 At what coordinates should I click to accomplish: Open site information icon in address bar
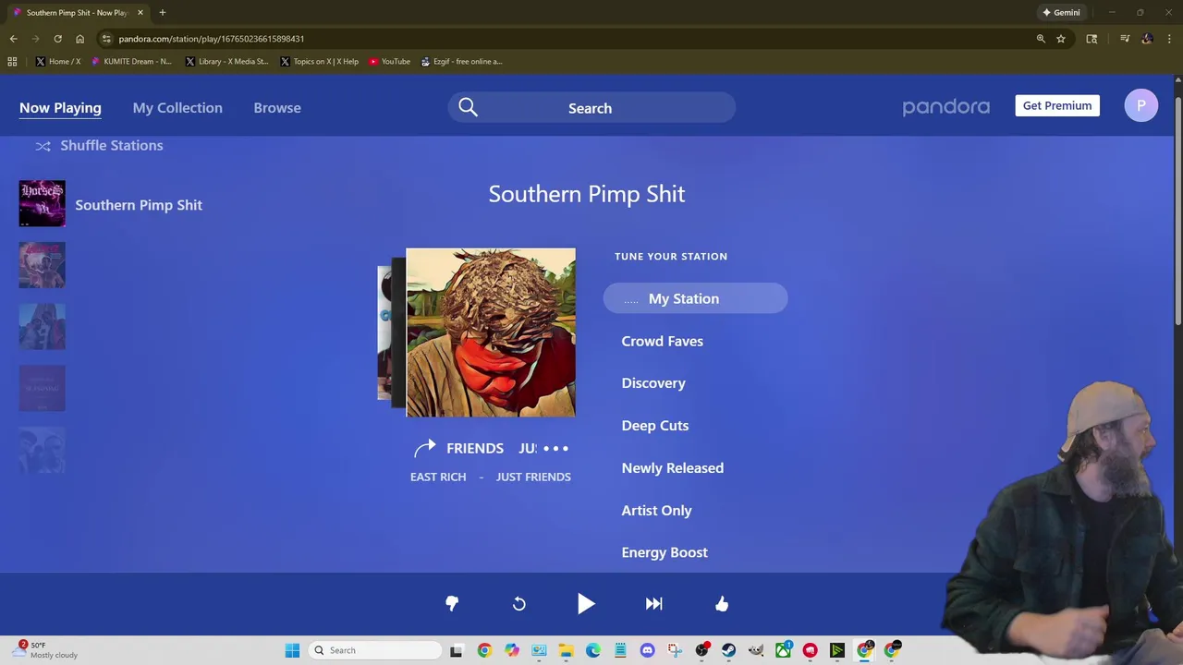pyautogui.click(x=106, y=39)
